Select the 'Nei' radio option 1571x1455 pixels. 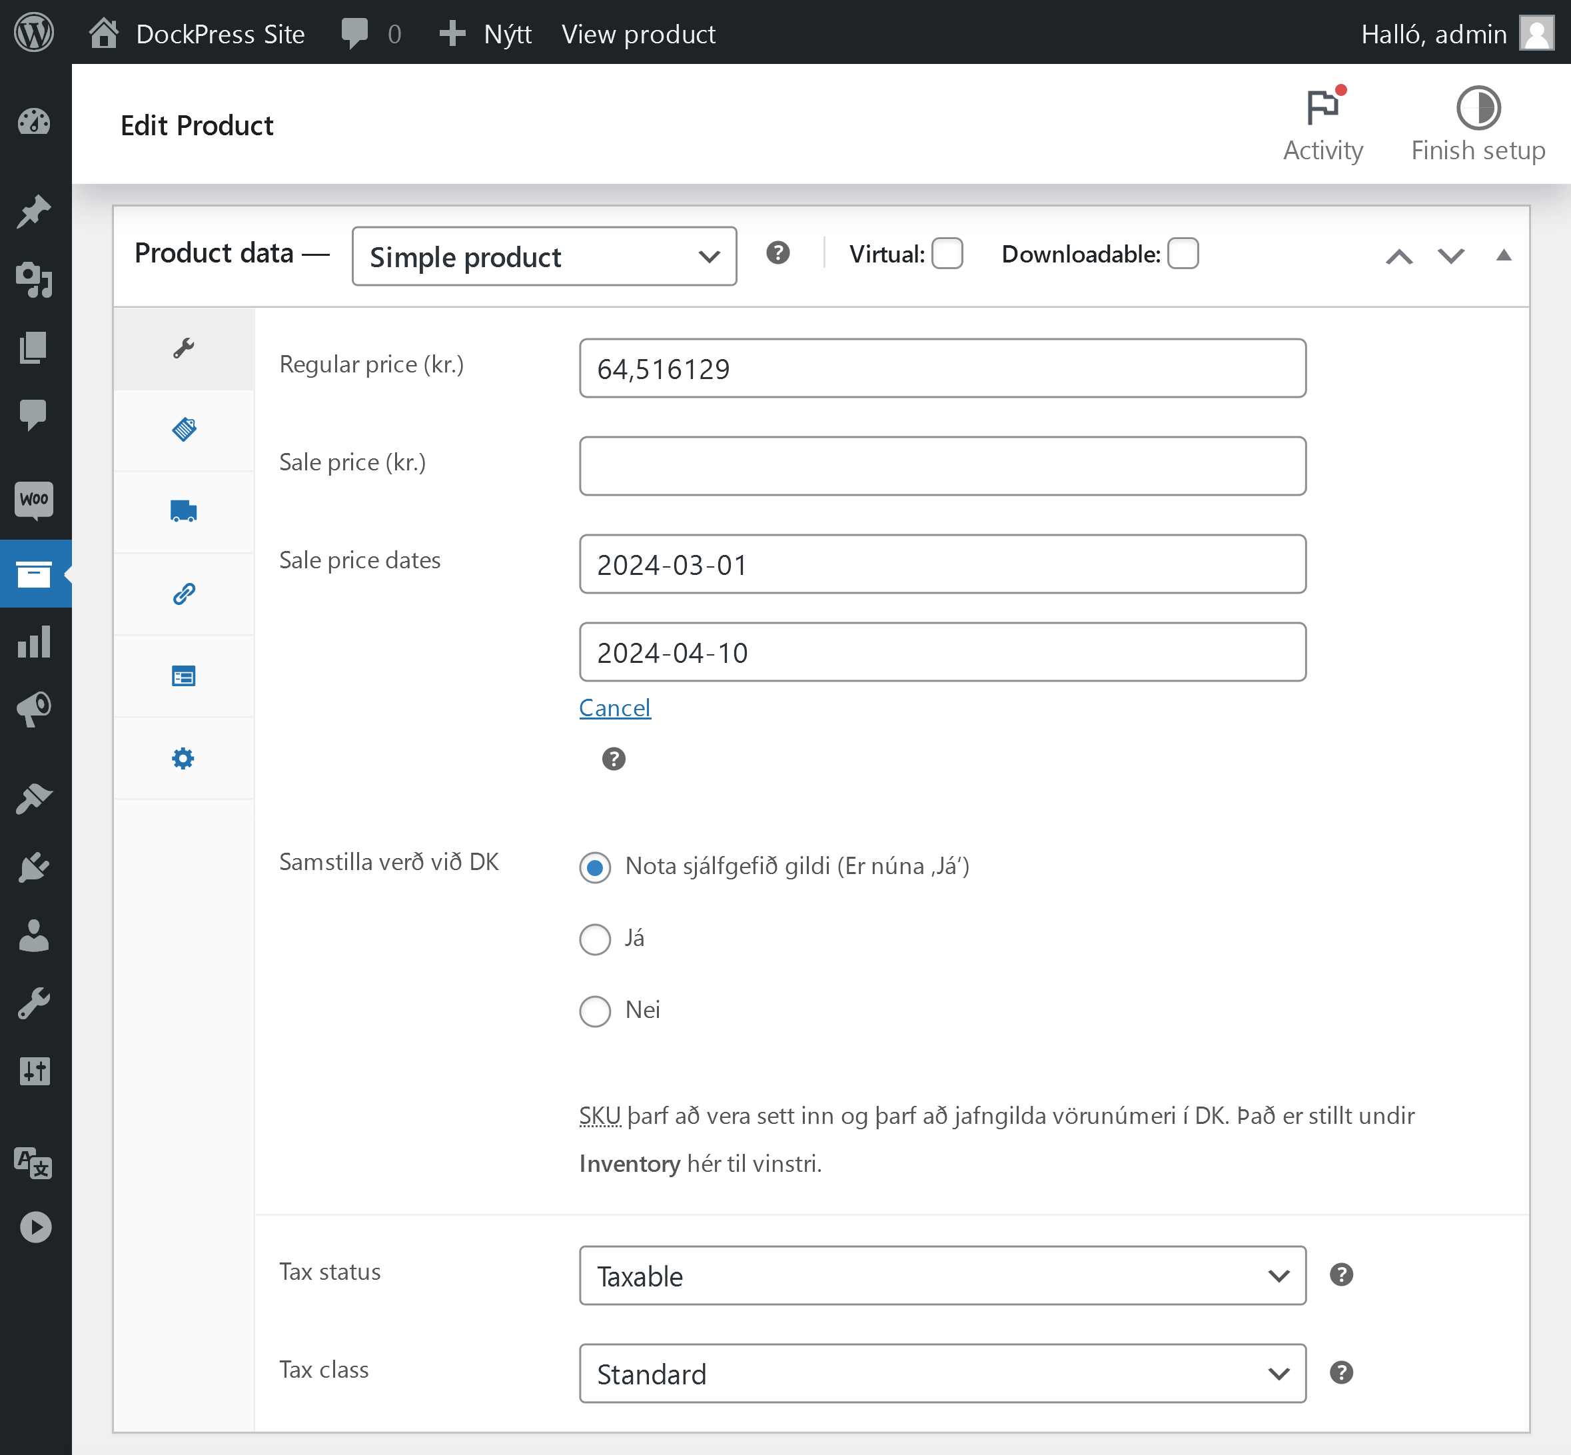pyautogui.click(x=594, y=1011)
